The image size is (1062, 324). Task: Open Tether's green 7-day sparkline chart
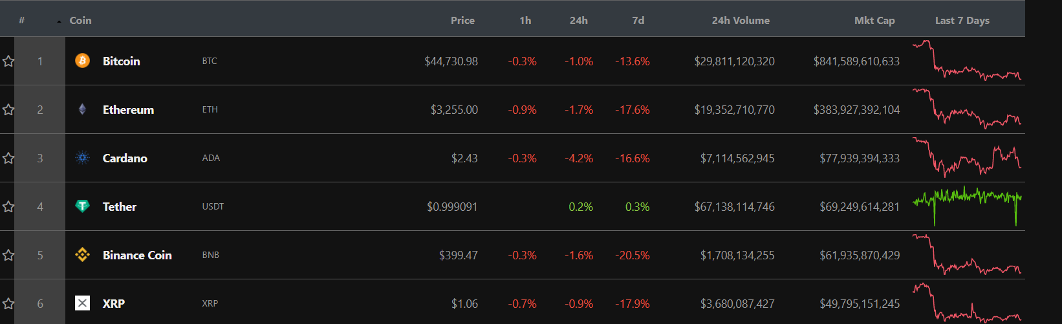[967, 206]
